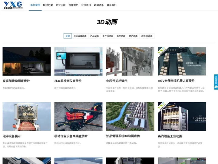Select 合作客户 in the top menu
Viewport: 218px width, 164px height.
tap(73, 5)
